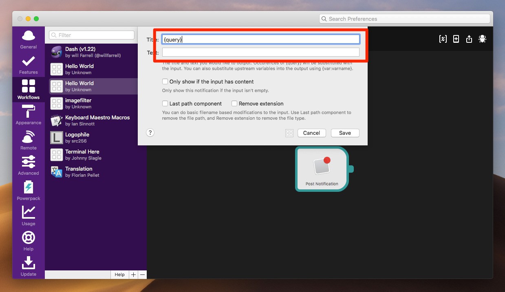The height and width of the screenshot is (292, 505).
Task: Click the workflow Filter search field
Action: click(x=92, y=35)
